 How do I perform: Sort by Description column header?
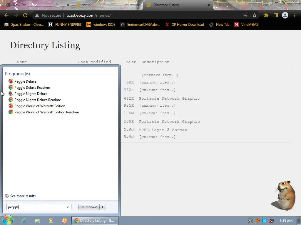155,62
